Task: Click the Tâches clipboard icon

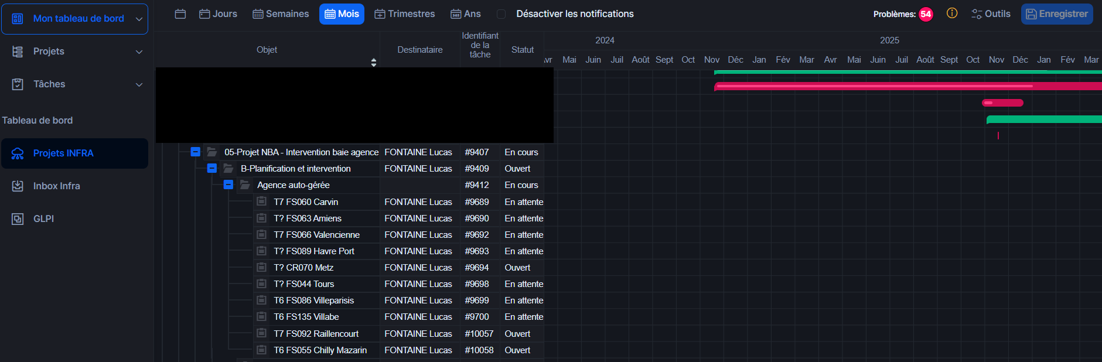Action: (x=18, y=84)
